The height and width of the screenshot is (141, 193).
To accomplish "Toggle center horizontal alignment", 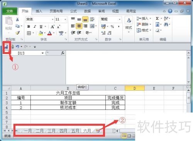I will 79,26.
